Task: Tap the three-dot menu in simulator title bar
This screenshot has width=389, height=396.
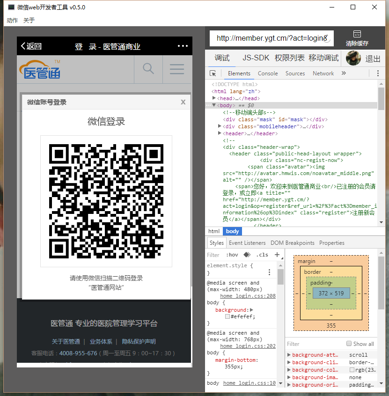Action: coord(182,46)
